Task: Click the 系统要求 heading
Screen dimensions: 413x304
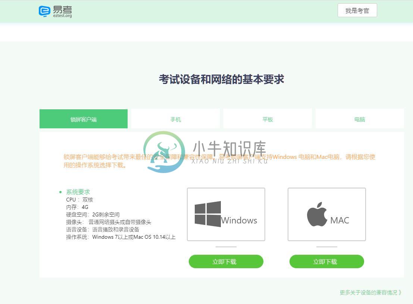Action: (x=78, y=192)
